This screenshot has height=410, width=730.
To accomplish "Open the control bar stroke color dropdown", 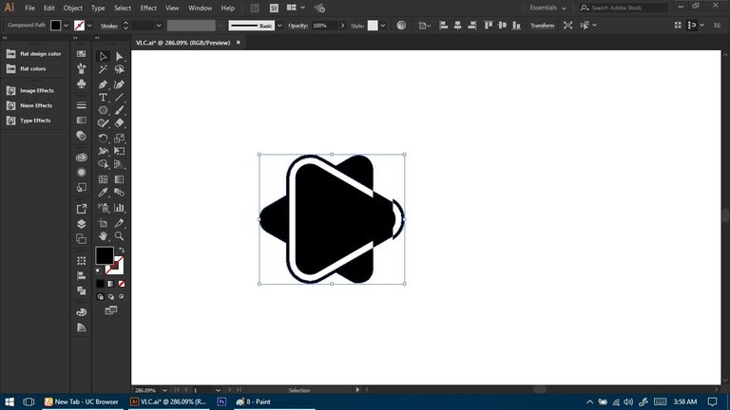I will click(x=89, y=26).
